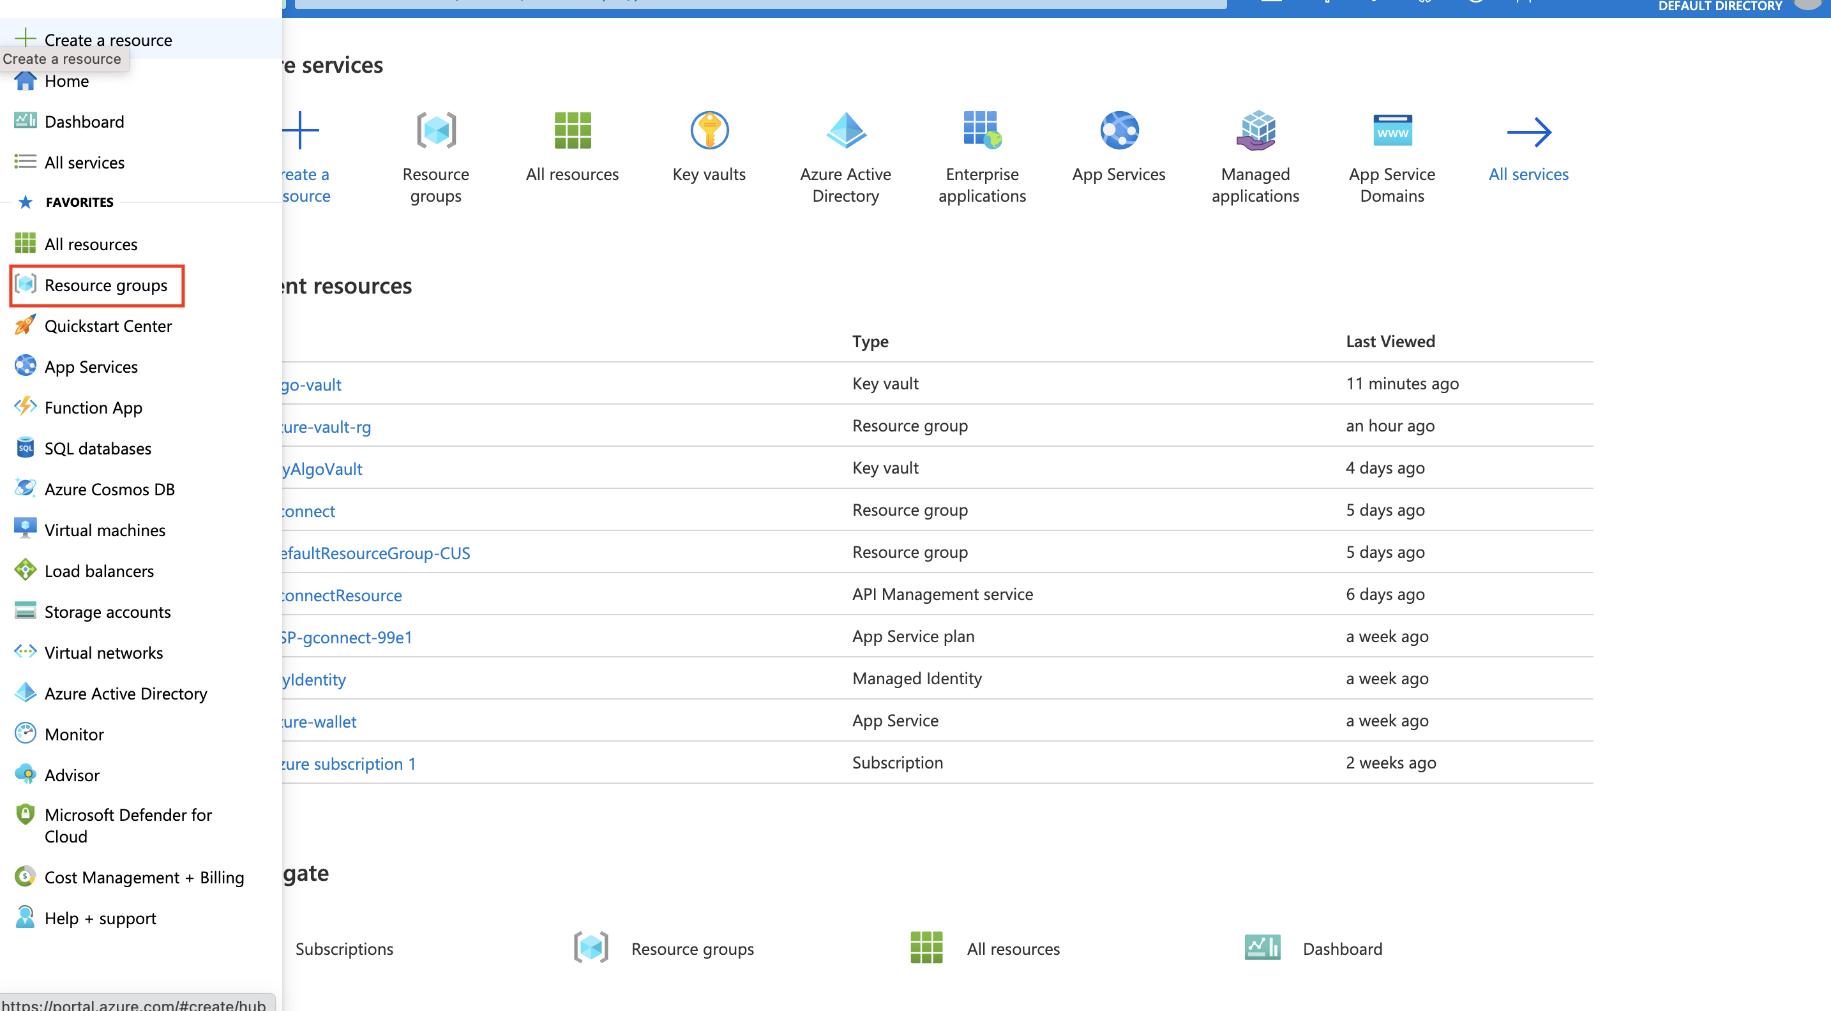
Task: Click the SP-gconnect-99e1 App Service plan link
Action: coord(346,637)
